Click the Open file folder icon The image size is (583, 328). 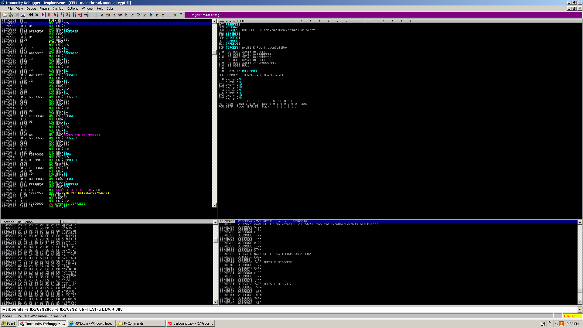click(5, 15)
